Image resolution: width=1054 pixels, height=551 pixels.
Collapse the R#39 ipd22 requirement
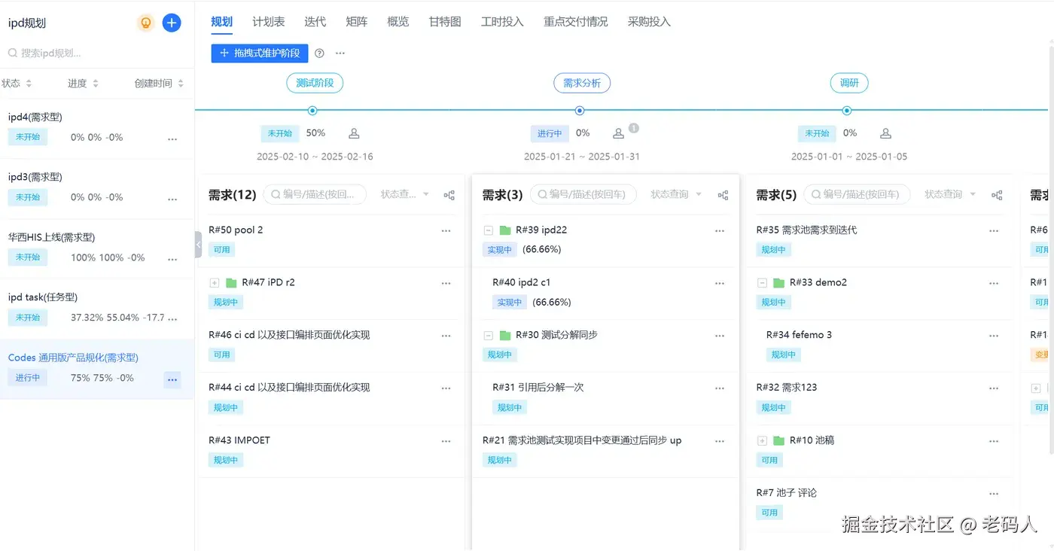(488, 230)
